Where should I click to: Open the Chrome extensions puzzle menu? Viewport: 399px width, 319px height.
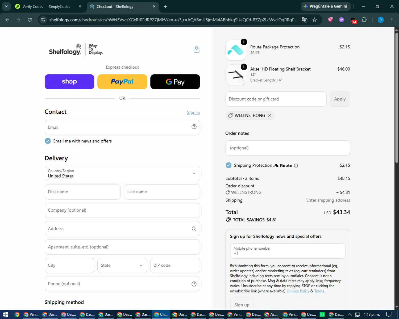coord(364,20)
